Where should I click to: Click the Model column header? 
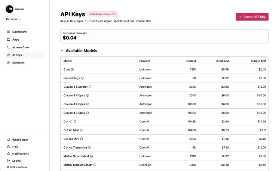[x=67, y=61]
